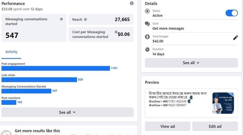The height and width of the screenshot is (135, 243).
Task: Click the Get more results like this heading
Action: click(37, 131)
